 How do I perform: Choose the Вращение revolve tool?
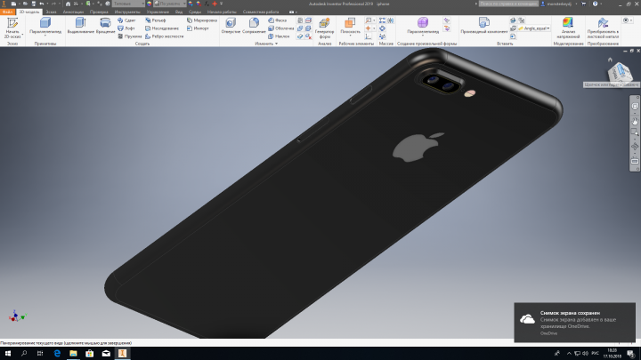105,25
